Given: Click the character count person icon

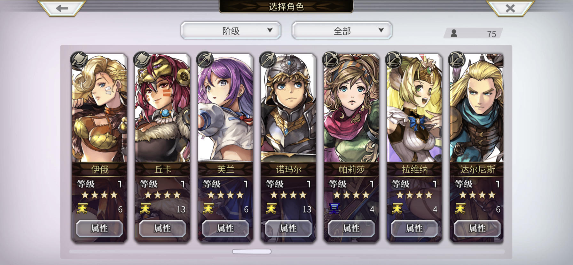Looking at the screenshot, I should coord(454,33).
